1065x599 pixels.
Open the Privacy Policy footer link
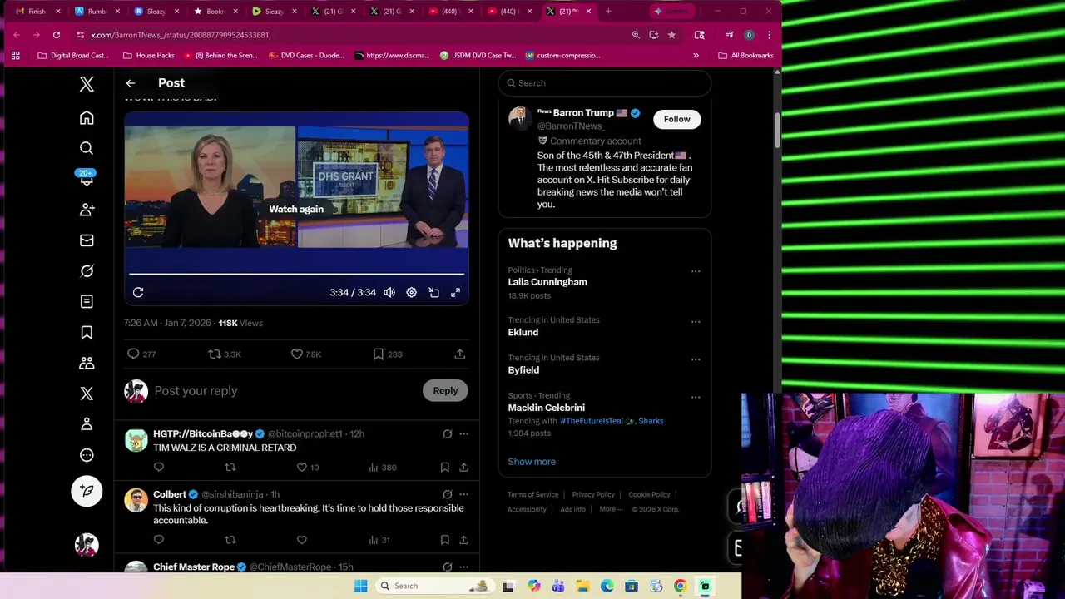[x=593, y=495]
